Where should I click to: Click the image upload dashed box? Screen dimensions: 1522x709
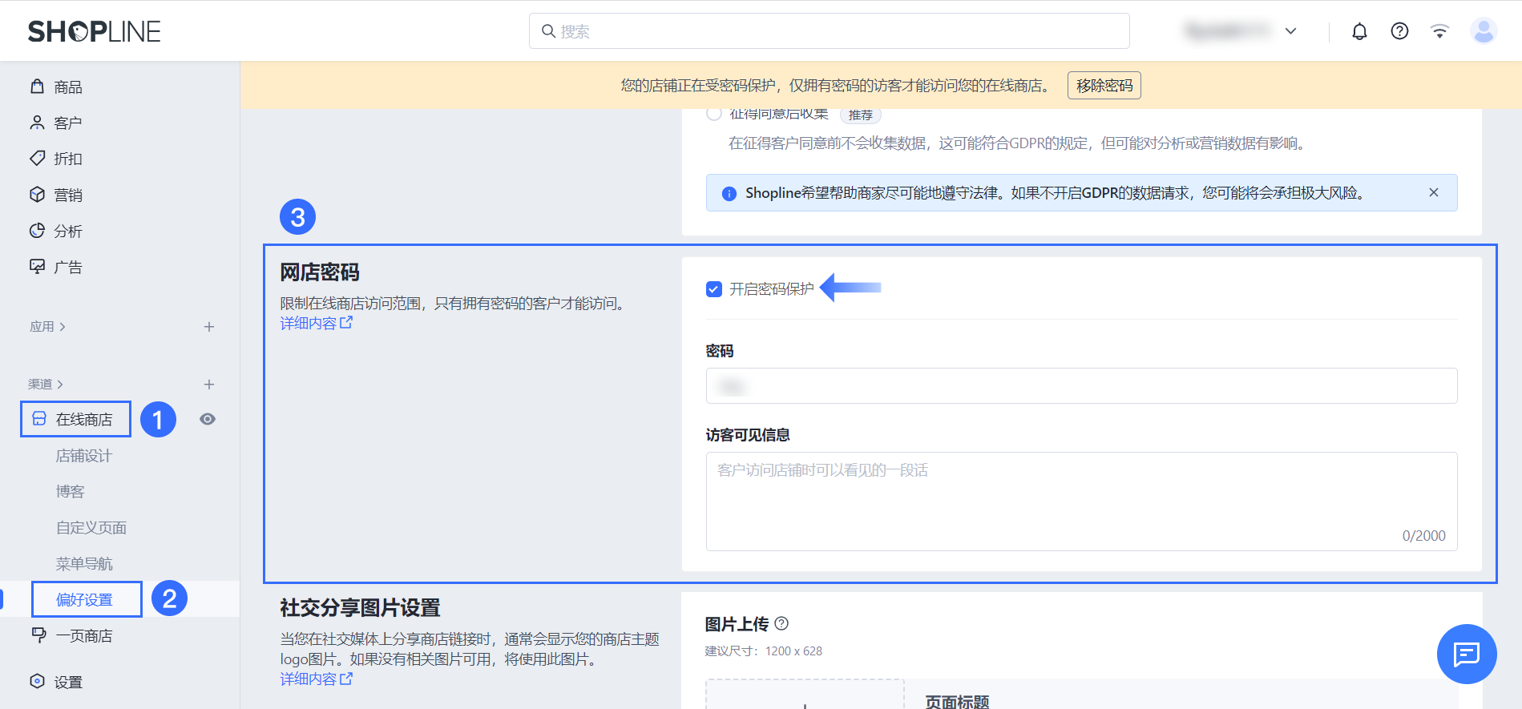(805, 694)
